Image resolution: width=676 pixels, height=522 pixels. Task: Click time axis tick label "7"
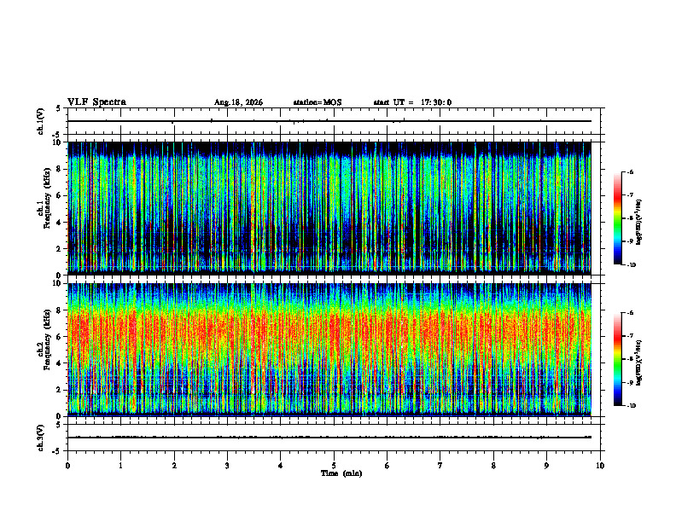pyautogui.click(x=440, y=466)
